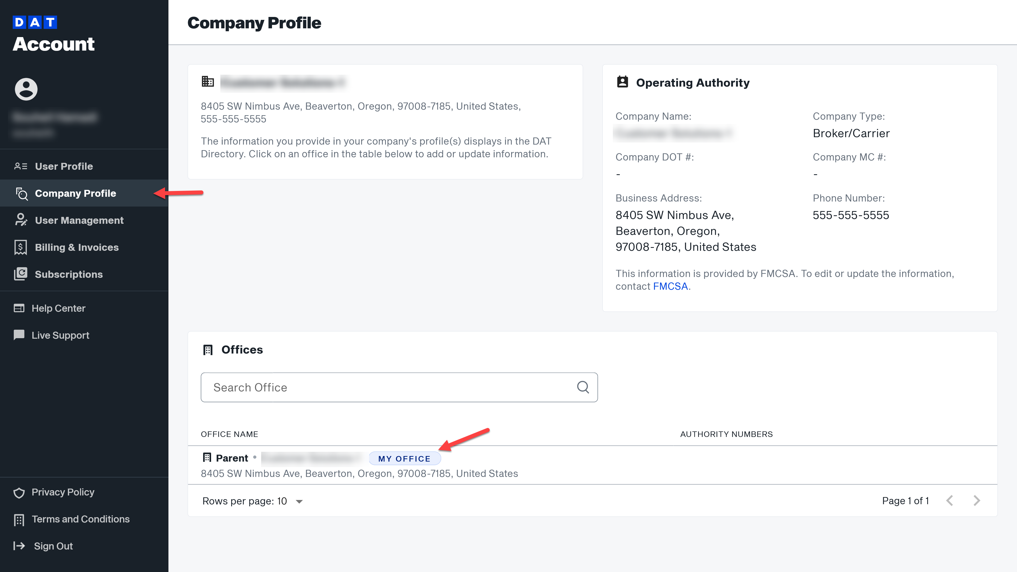
Task: Go to the next page of offices
Action: 977,501
